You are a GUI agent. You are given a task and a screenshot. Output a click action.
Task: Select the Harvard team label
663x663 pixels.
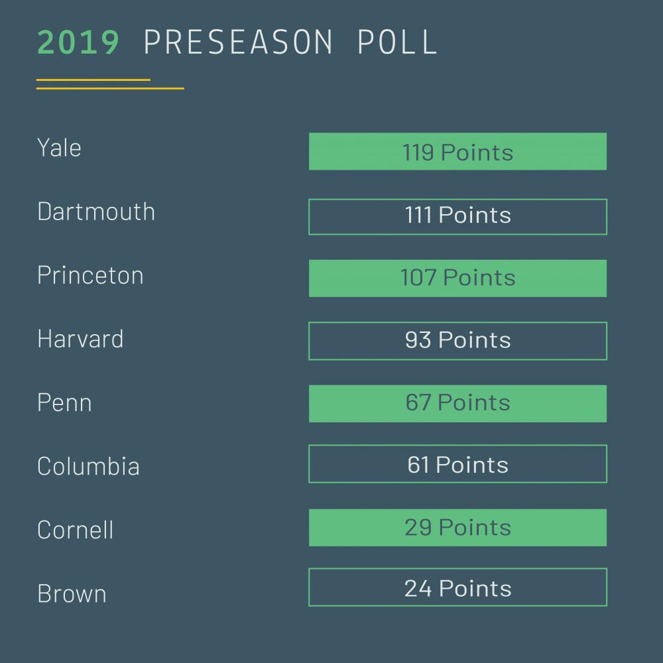(x=80, y=339)
